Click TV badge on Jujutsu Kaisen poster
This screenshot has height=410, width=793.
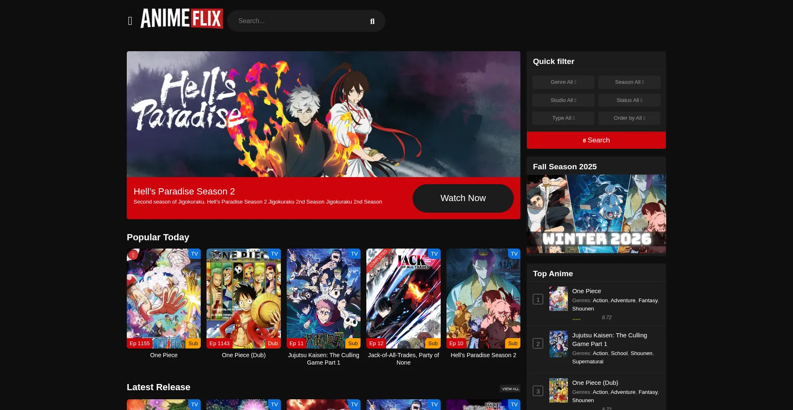(x=354, y=254)
